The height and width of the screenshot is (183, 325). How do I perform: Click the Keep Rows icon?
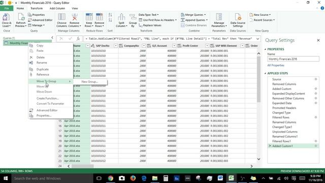coord(89,17)
